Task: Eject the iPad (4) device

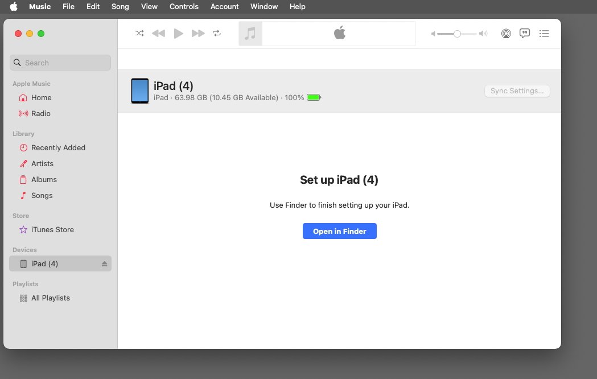Action: click(104, 264)
